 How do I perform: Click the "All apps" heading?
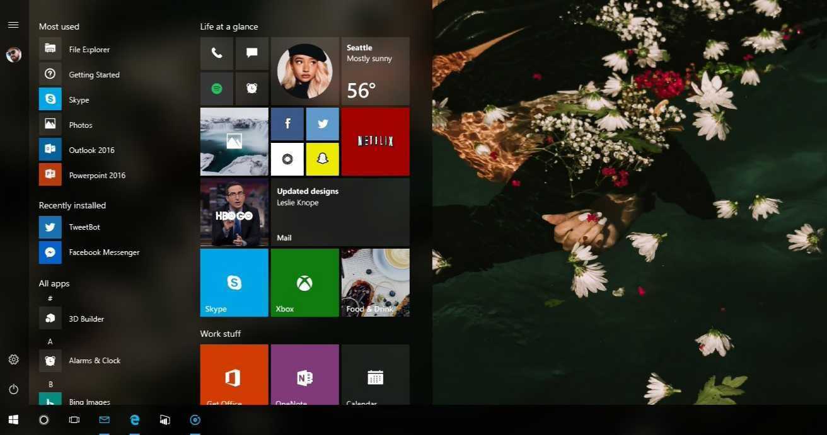54,283
